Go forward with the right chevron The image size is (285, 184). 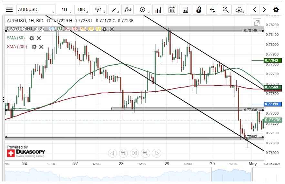[264, 10]
